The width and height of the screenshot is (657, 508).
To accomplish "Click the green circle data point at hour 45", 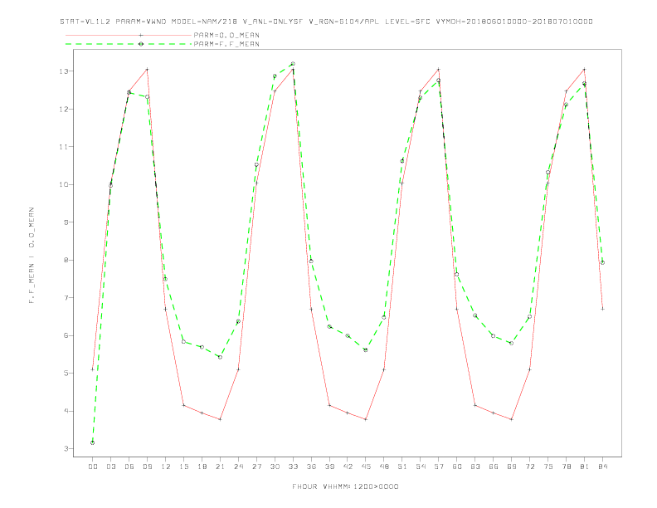I will (366, 350).
